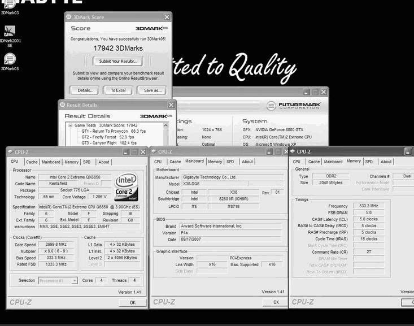Screen dimensions: 414x326
Task: Select GT3 - Canyon Flight row
Action: pos(109,143)
